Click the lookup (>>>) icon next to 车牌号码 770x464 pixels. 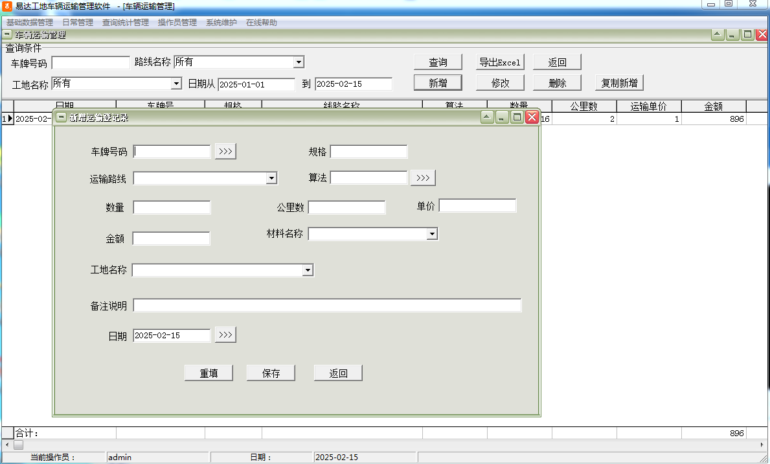(225, 151)
